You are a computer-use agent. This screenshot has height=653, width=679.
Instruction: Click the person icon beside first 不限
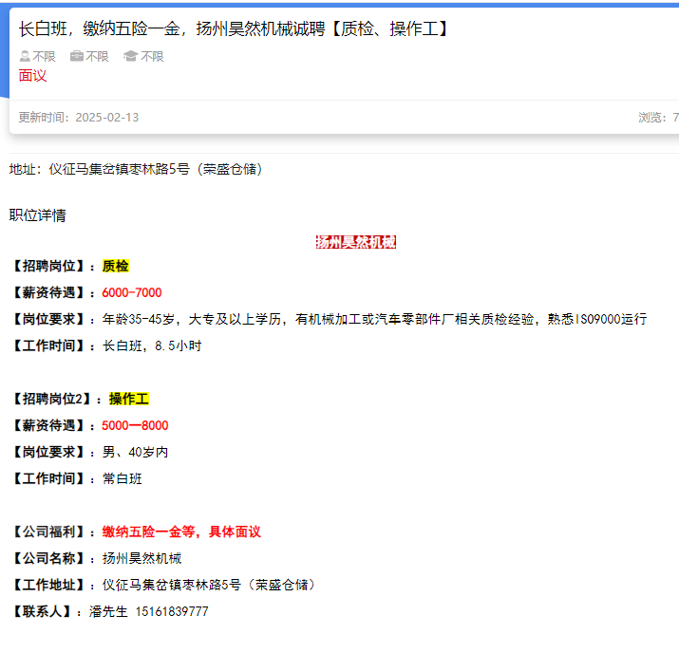pyautogui.click(x=25, y=56)
